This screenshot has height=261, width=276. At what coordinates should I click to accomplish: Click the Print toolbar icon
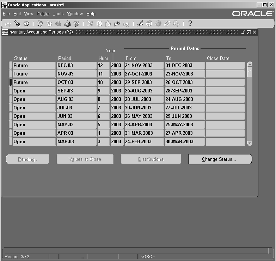coord(67,23)
